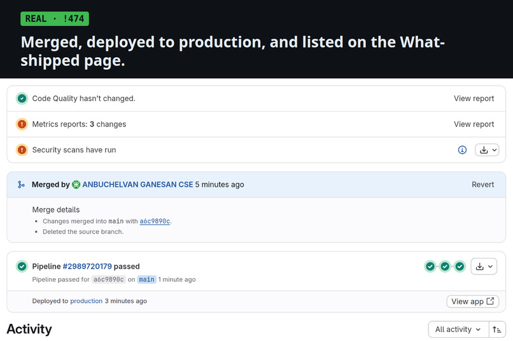Image resolution: width=513 pixels, height=341 pixels.
Task: Open Security scans download artifacts dropdown
Action: (487, 150)
